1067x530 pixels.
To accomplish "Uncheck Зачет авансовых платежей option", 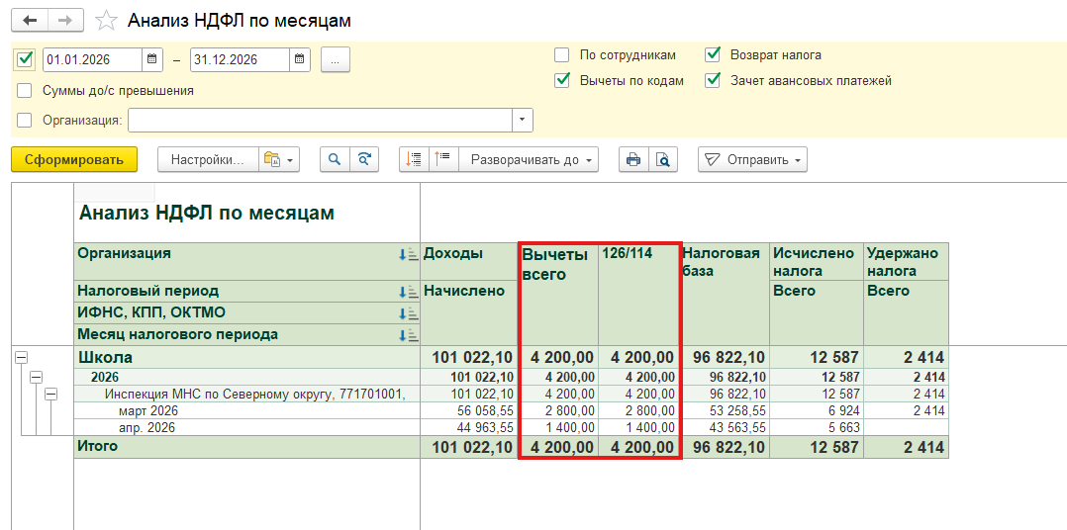I will pyautogui.click(x=713, y=80).
